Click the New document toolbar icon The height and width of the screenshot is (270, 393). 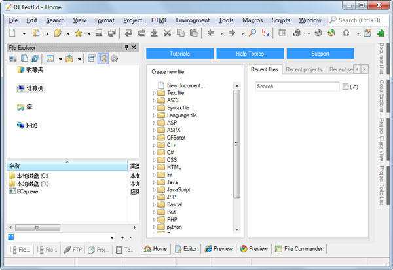[x=12, y=33]
